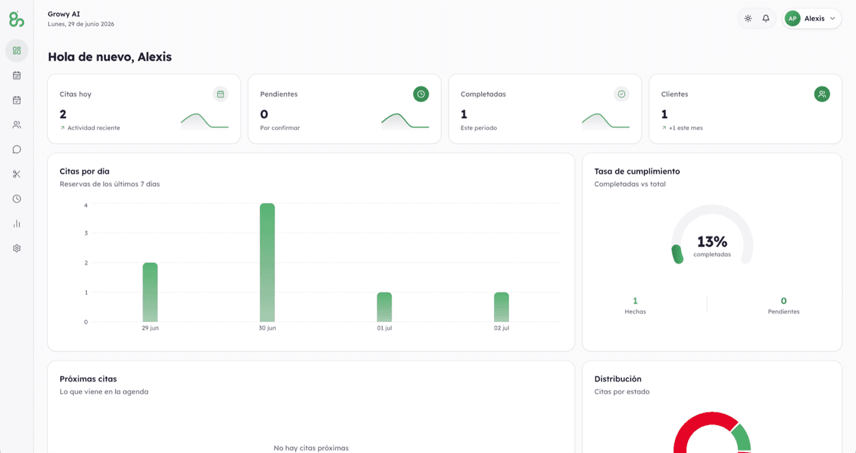Open the calendar icon in sidebar
The height and width of the screenshot is (453, 856).
17,75
